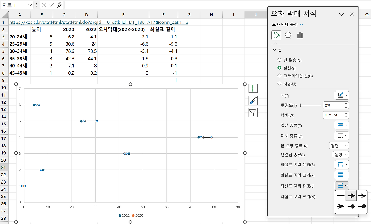Image resolution: width=371 pixels, height=224 pixels.
Task: Decrease 너비 using the down spinner
Action: click(346, 117)
